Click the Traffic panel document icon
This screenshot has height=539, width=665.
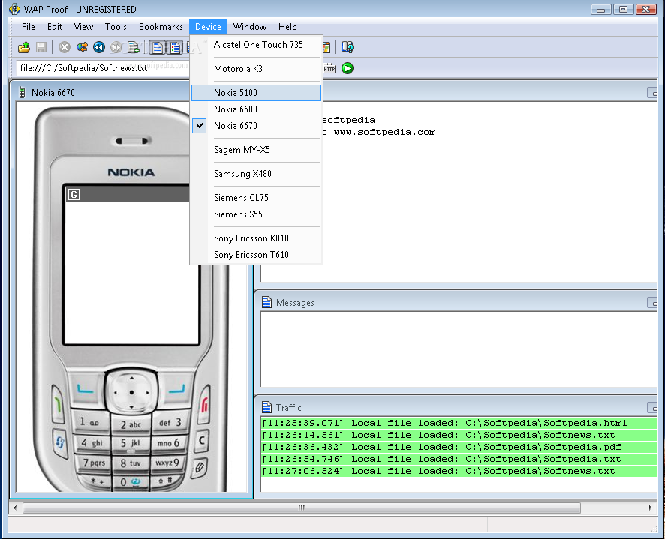point(266,407)
